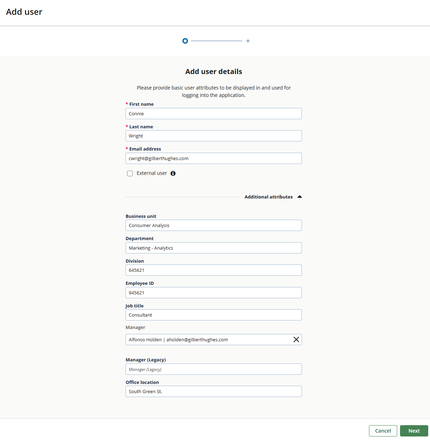Cancel the Add user form
Image resolution: width=430 pixels, height=440 pixels.
pyautogui.click(x=383, y=430)
